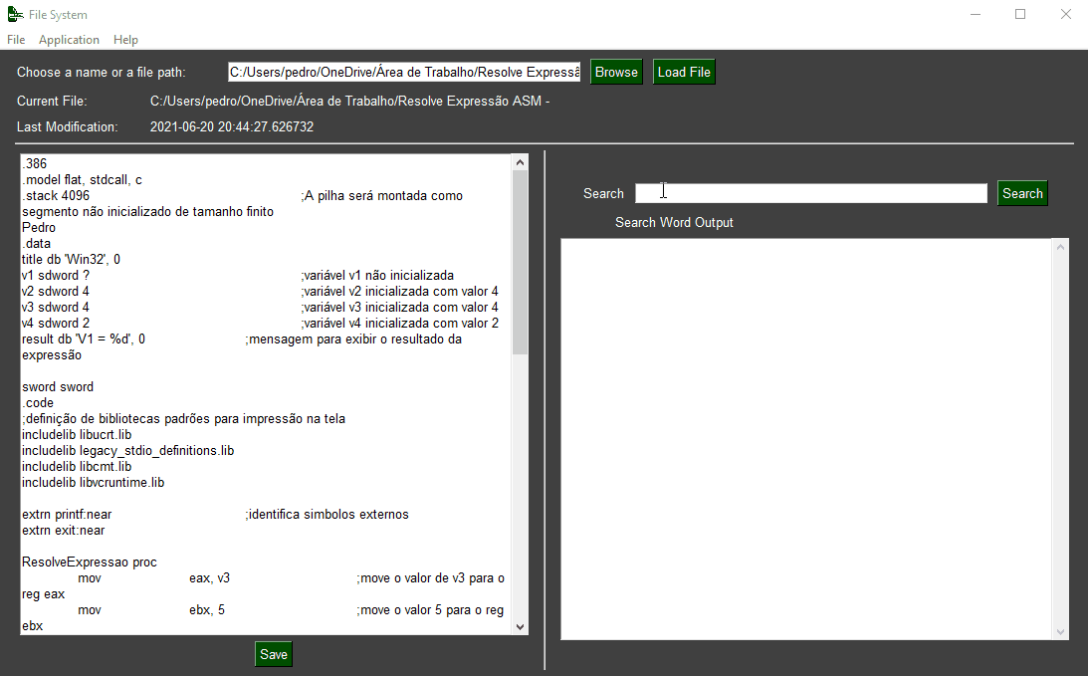The width and height of the screenshot is (1088, 676).
Task: Click the Browse button
Action: click(x=615, y=71)
